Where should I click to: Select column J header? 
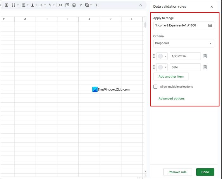tap(89, 19)
